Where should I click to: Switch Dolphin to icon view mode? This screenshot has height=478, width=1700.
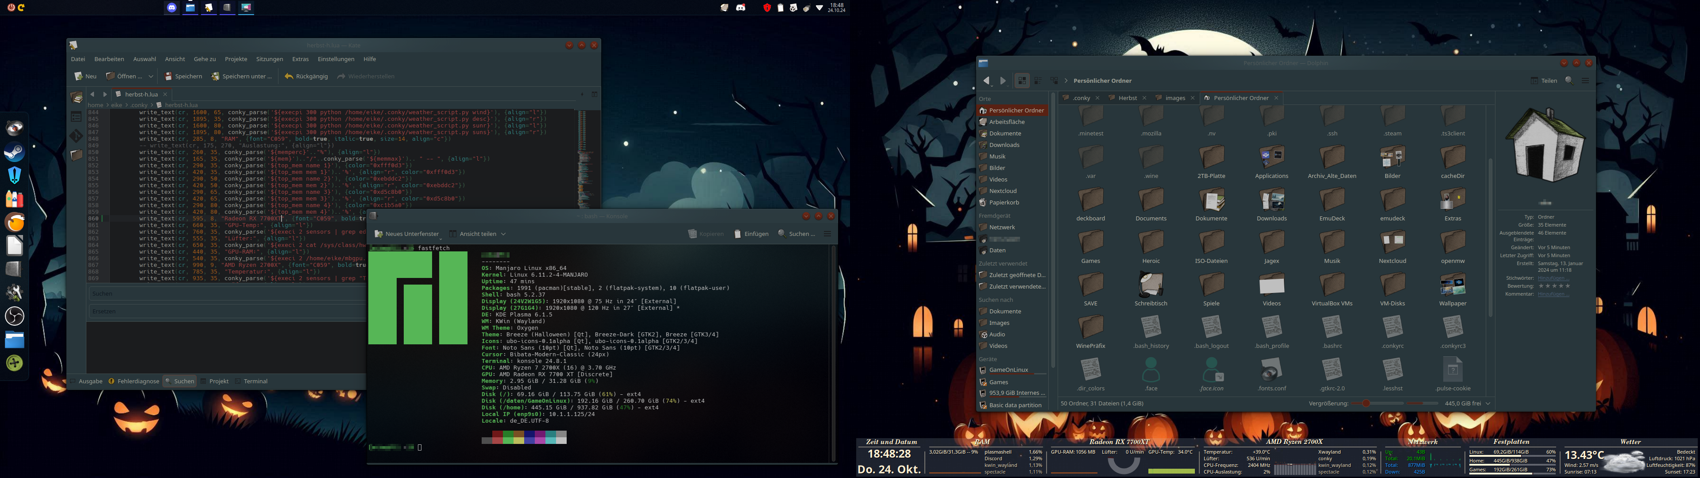tap(1022, 81)
